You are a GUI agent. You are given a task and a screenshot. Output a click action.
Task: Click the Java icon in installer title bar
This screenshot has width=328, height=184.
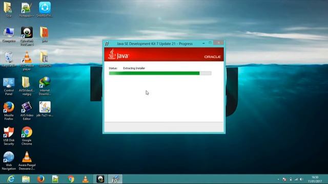point(107,43)
